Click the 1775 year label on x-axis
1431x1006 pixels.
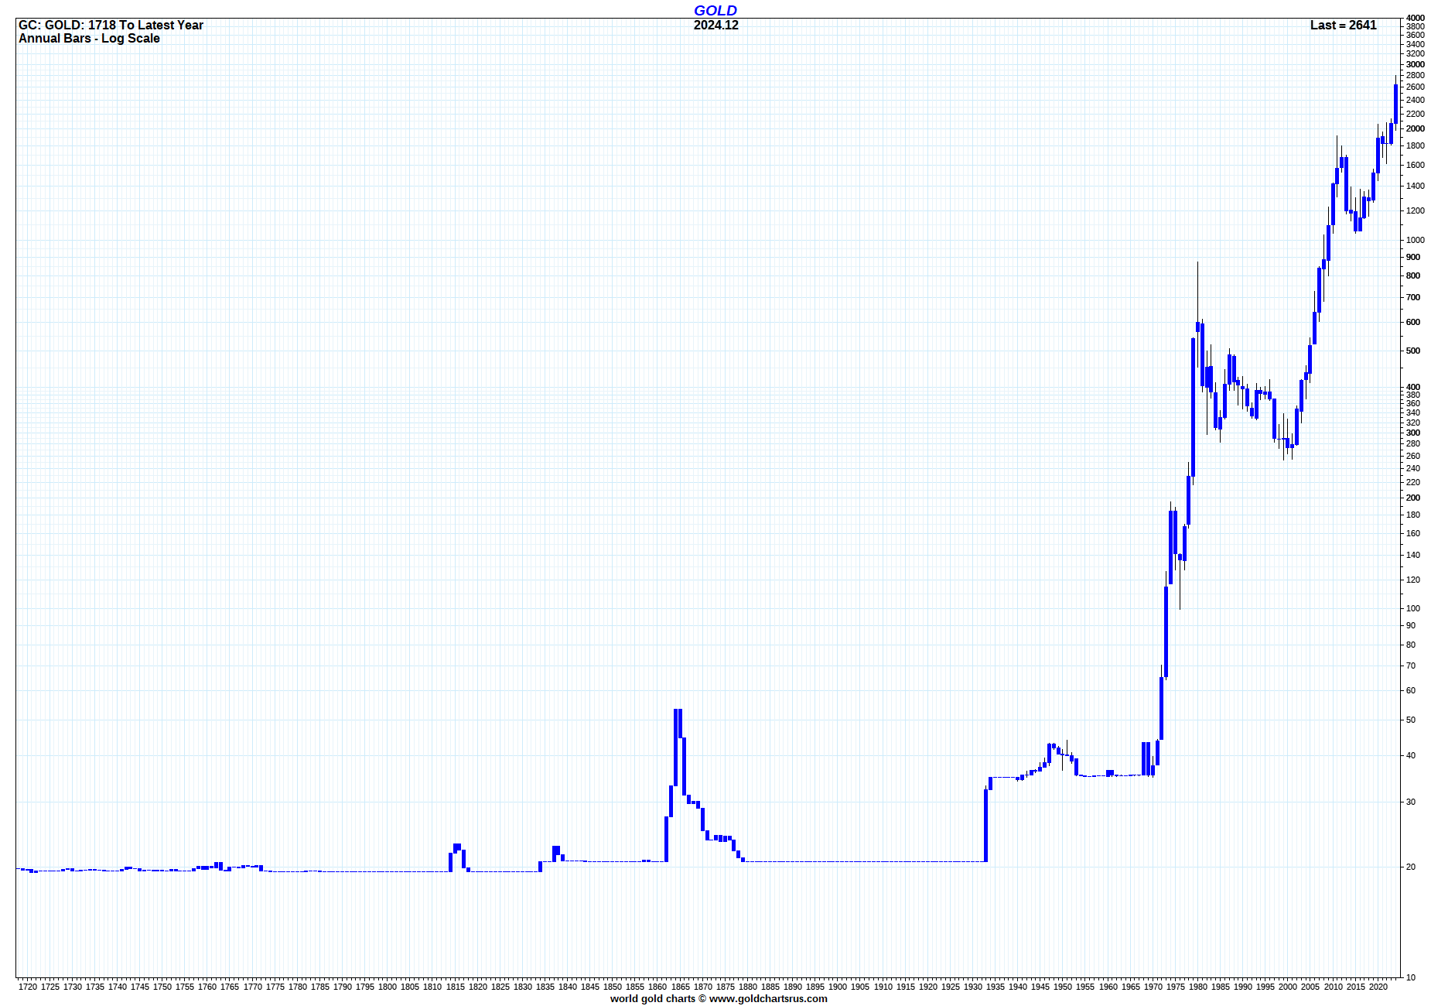[x=275, y=987]
